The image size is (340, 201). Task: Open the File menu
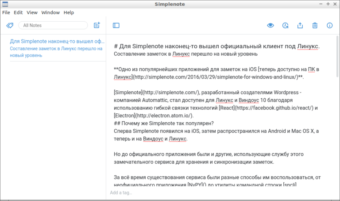[x=6, y=12]
